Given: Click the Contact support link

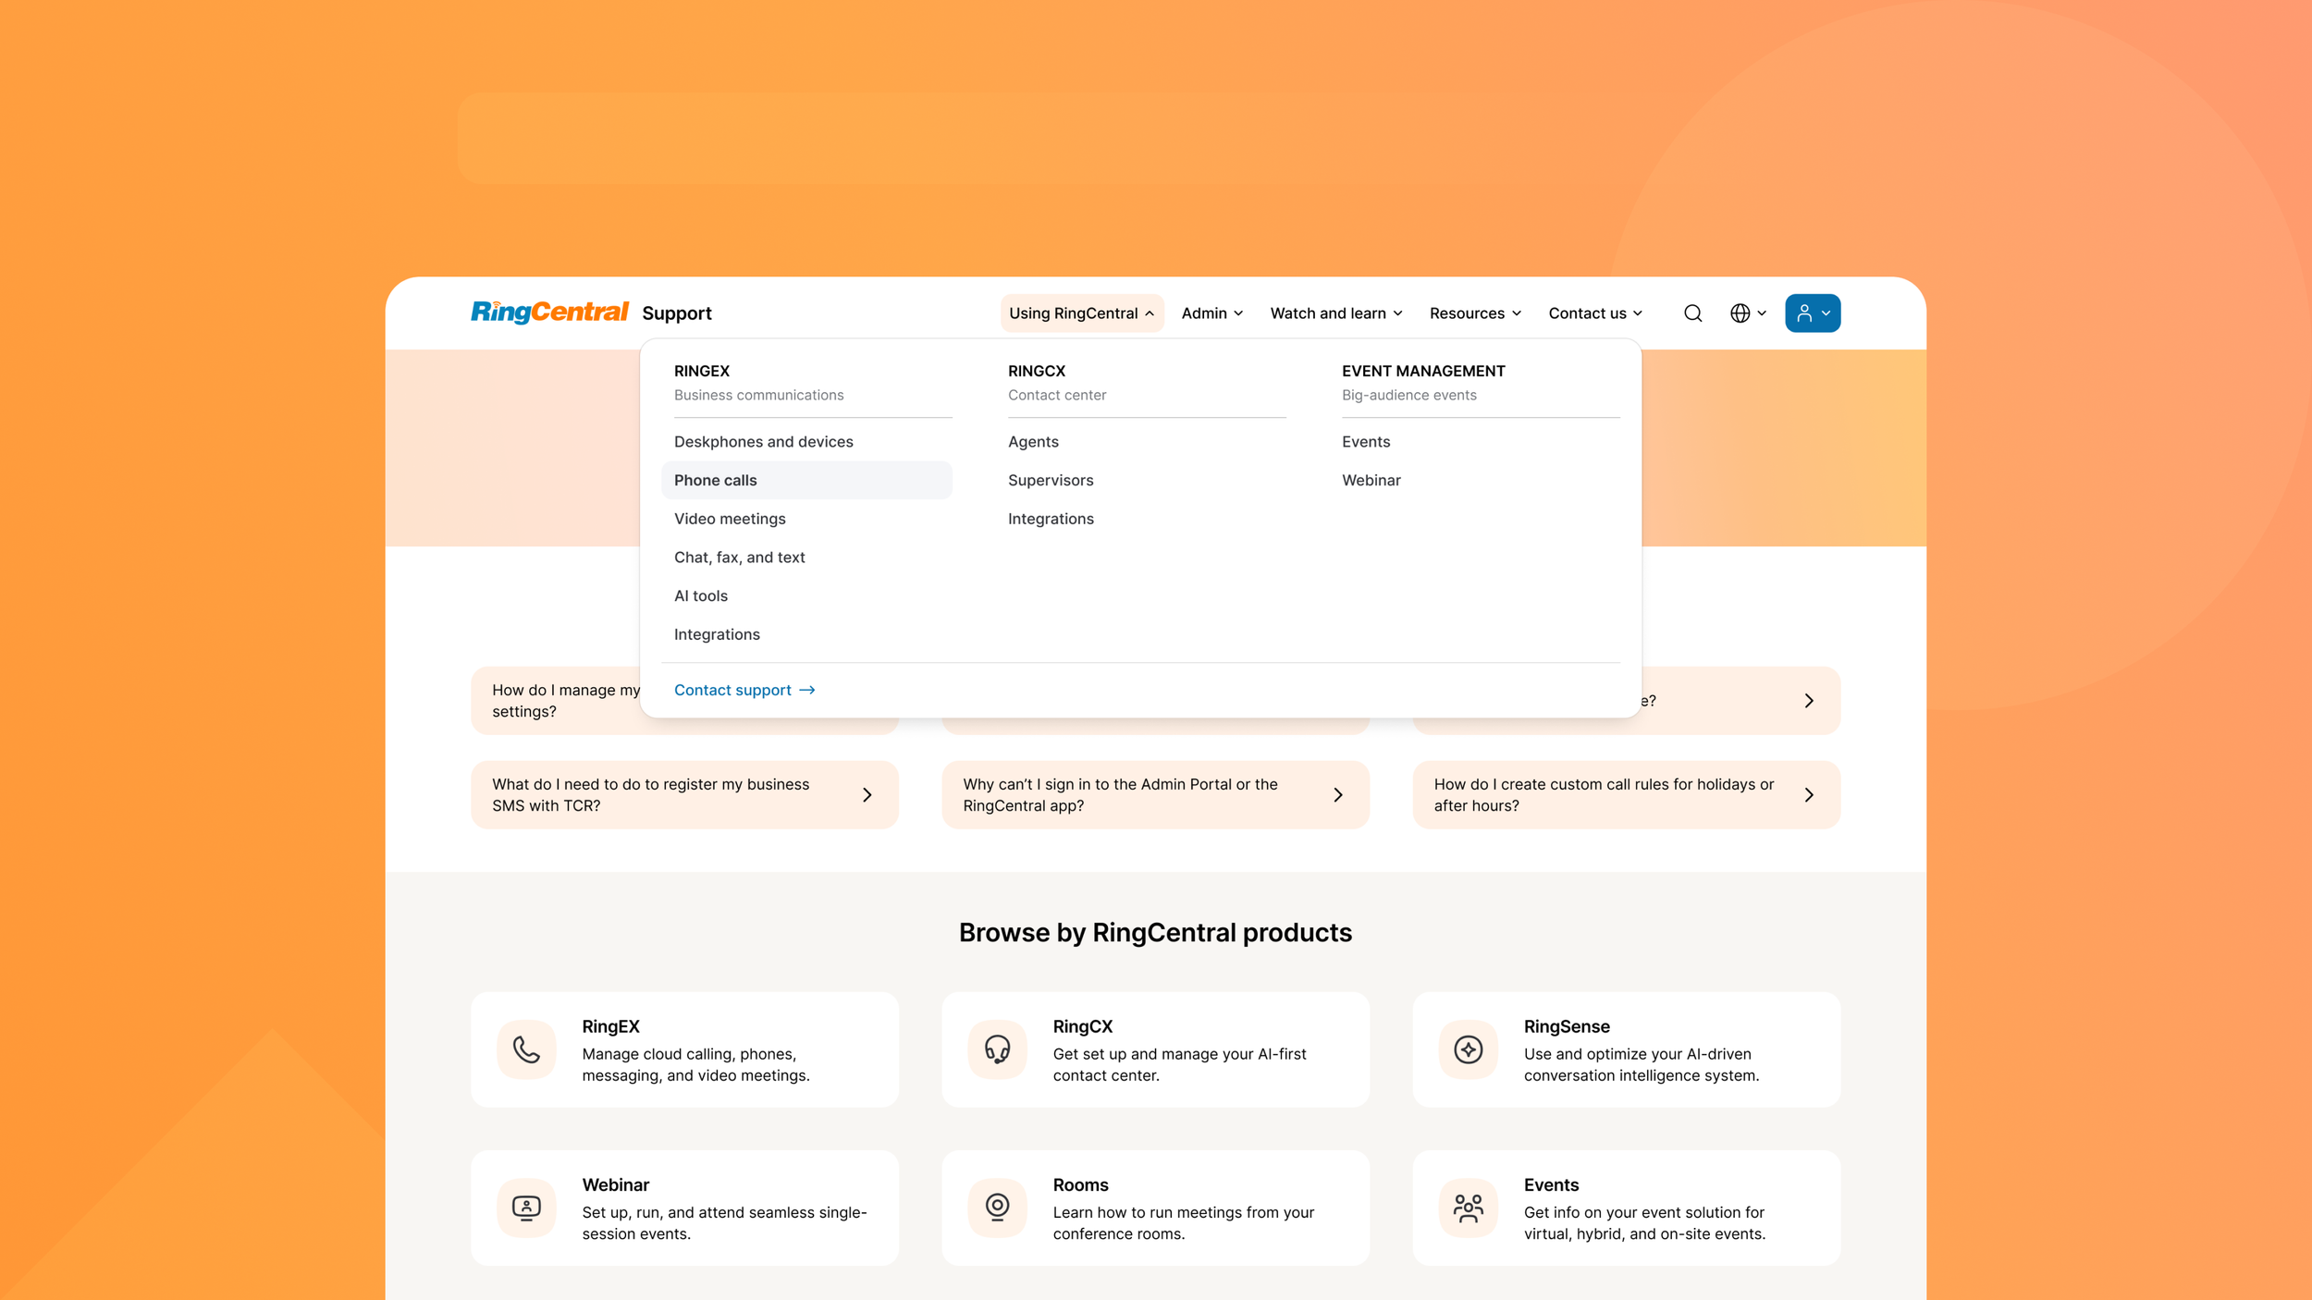Looking at the screenshot, I should point(732,689).
